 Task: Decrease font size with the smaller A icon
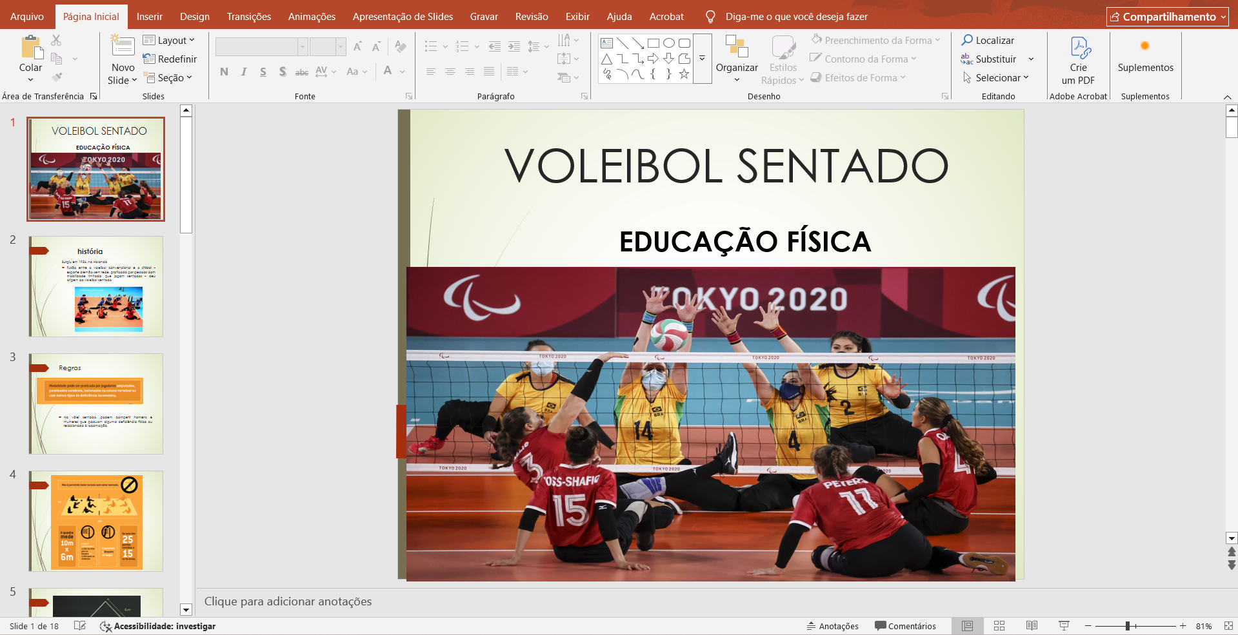(x=376, y=46)
